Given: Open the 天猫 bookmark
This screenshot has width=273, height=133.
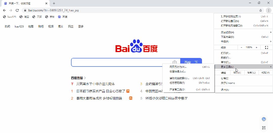Looking at the screenshot, I should [x=37, y=17].
